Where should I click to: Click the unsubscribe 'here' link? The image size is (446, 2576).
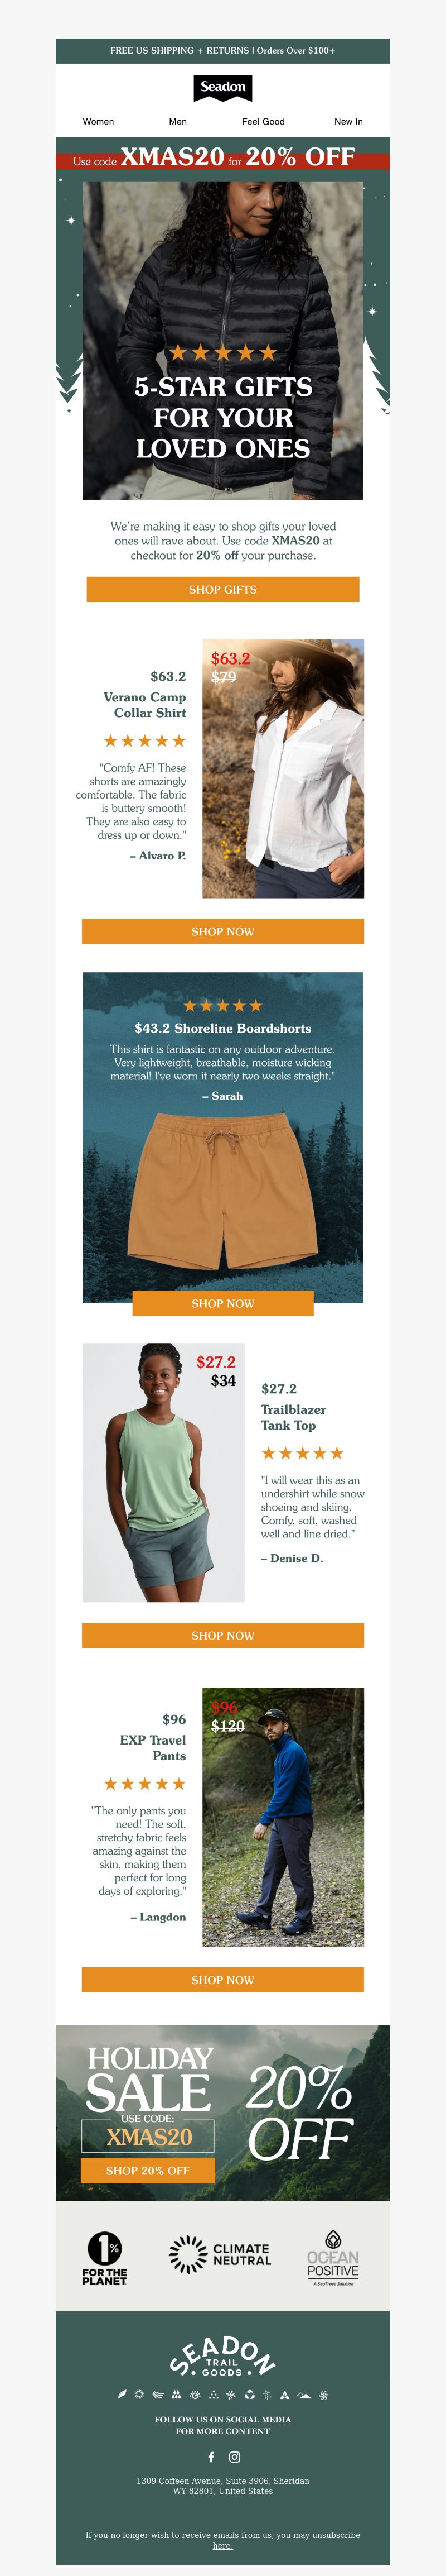tap(222, 2546)
